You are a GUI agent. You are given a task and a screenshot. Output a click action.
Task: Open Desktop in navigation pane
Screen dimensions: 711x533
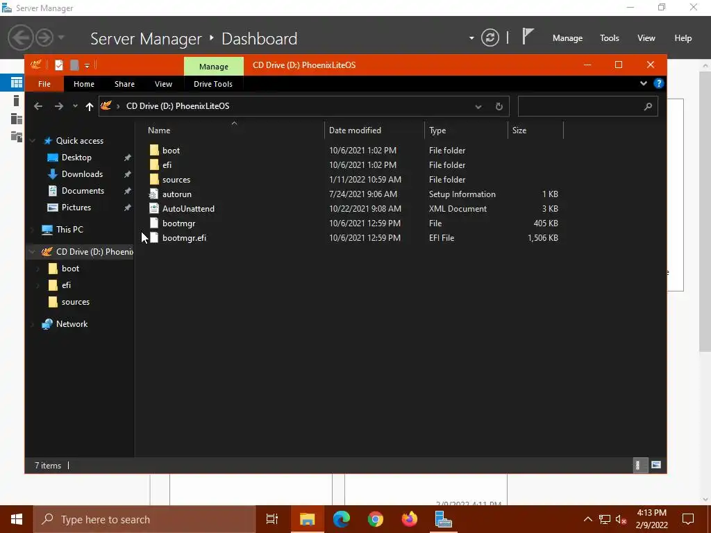pyautogui.click(x=76, y=158)
